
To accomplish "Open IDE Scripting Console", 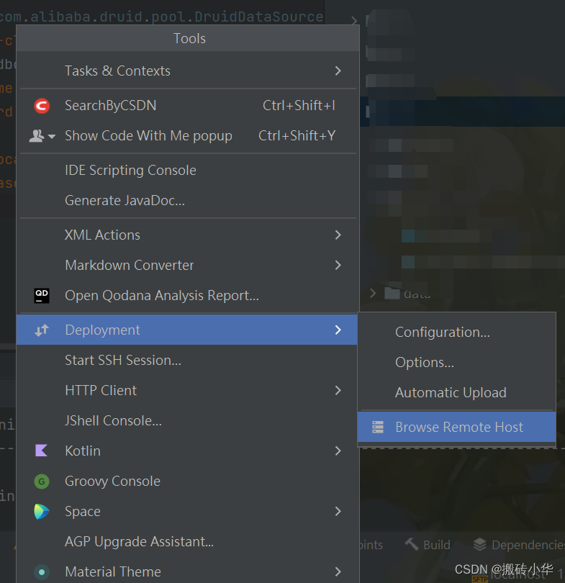I will click(x=188, y=171).
